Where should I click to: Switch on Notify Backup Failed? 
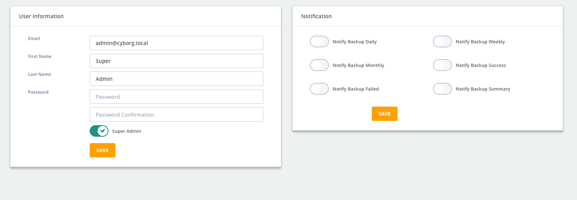click(319, 89)
